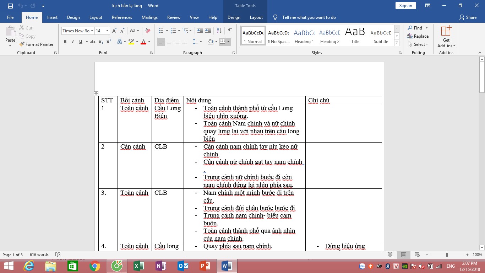Toggle Show/Hide paragraph marks
The image size is (485, 273).
(x=230, y=31)
